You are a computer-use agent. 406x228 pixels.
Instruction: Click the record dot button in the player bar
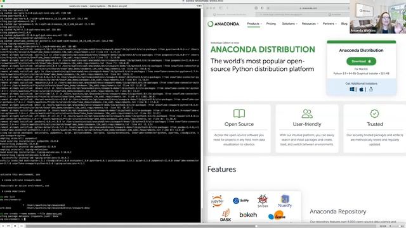[x=15, y=226]
